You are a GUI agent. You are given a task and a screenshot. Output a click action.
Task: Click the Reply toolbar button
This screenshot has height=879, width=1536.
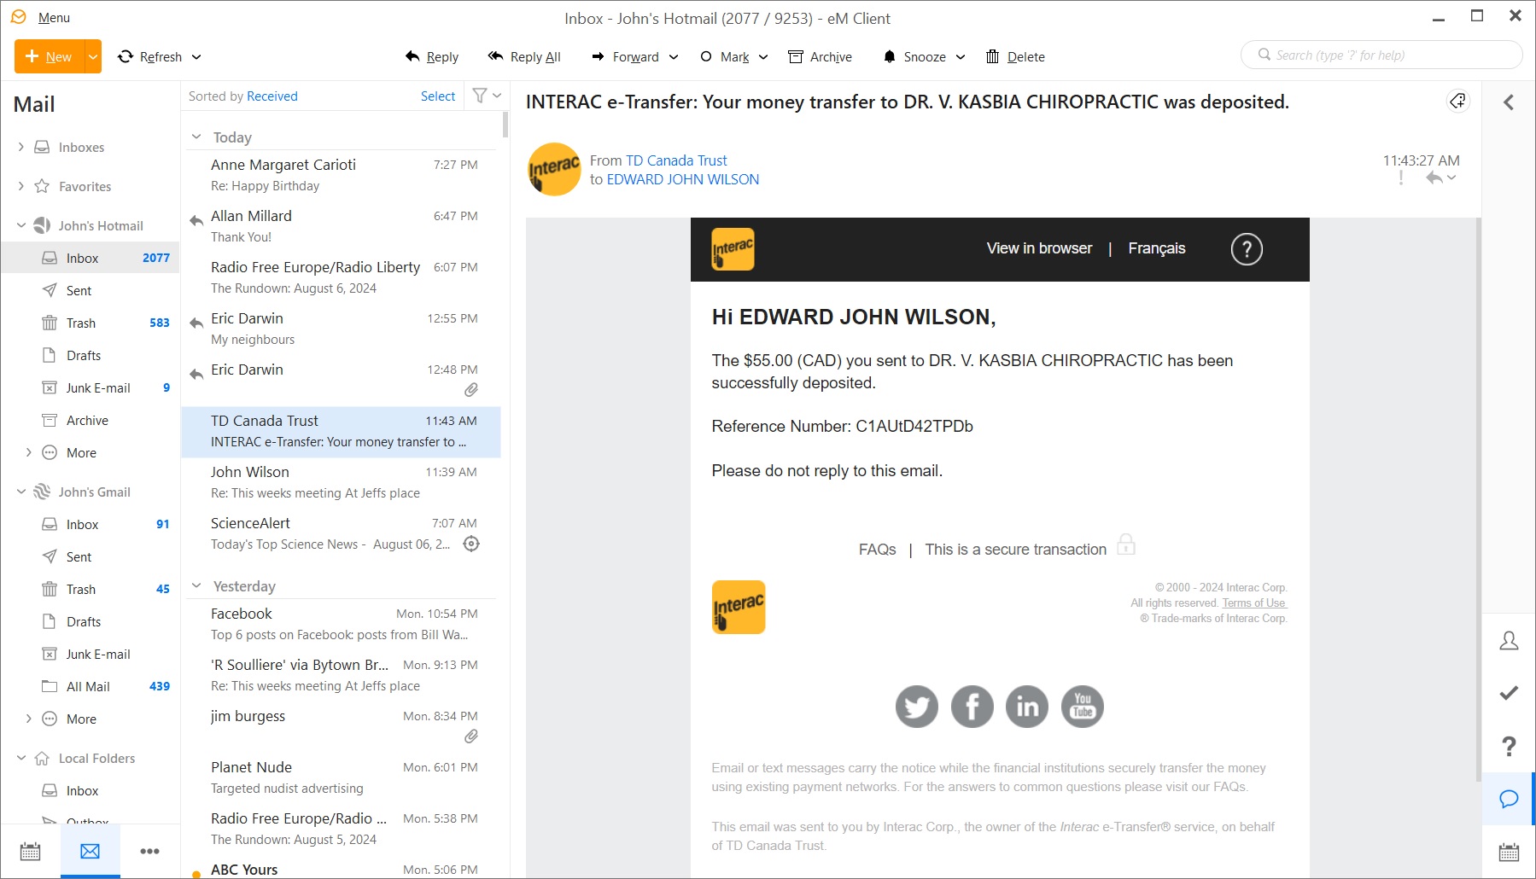(x=432, y=56)
